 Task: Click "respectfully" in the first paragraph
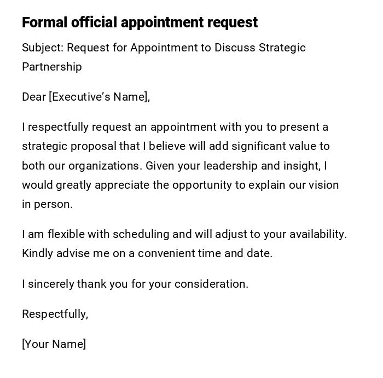58,127
